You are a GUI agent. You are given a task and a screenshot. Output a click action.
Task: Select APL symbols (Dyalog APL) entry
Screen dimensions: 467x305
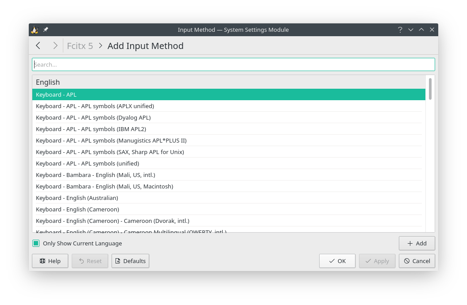229,117
